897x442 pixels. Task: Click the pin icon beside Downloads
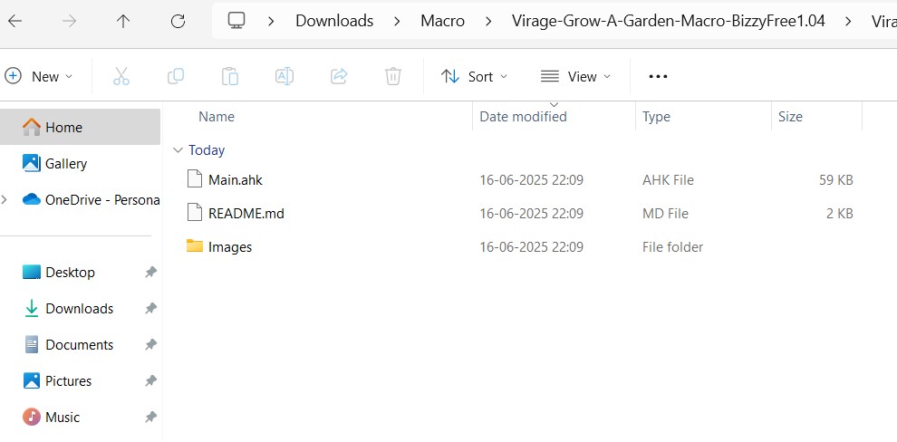pos(150,308)
